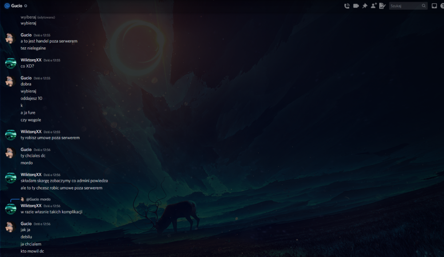Viewport: 444px width, 257px height.
Task: Select the "wyiberaj (edytowane)" message
Action: click(38, 17)
